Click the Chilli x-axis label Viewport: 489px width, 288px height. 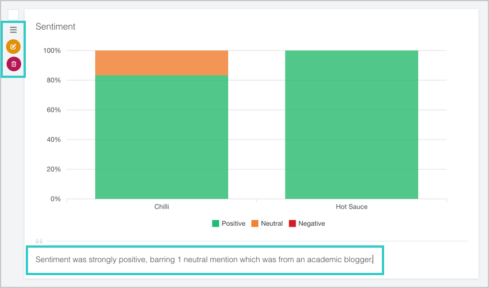coord(162,207)
